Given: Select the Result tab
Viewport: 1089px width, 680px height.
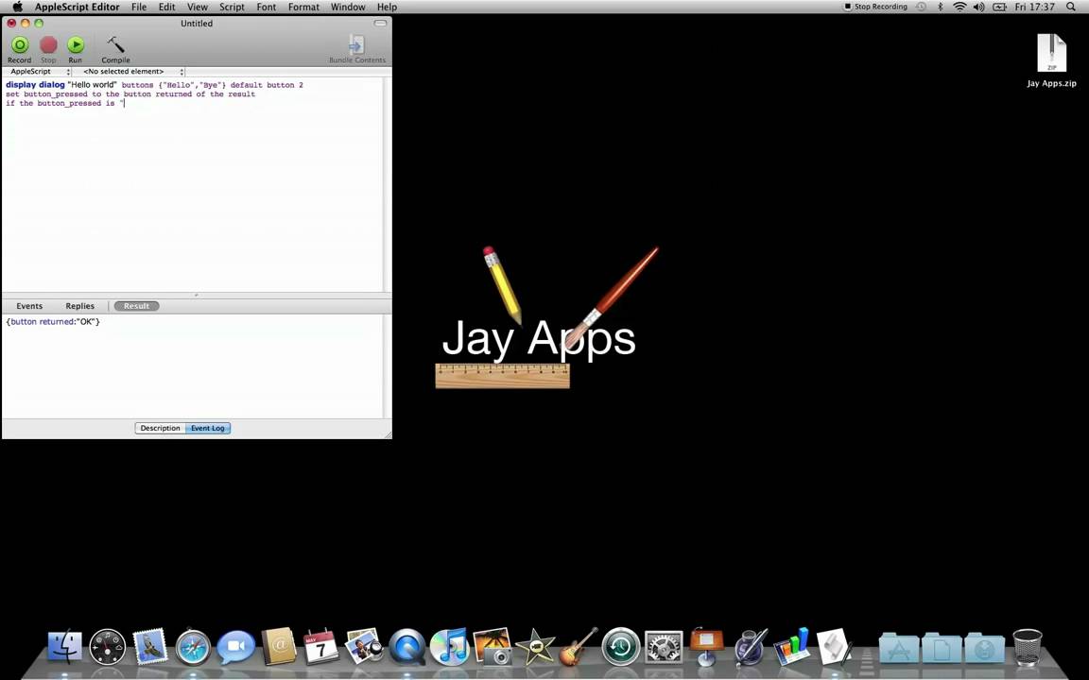Looking at the screenshot, I should coord(136,306).
